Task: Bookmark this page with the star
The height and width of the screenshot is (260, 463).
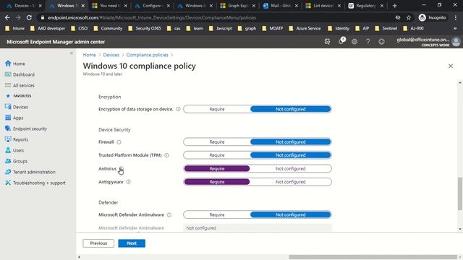Action: (x=409, y=17)
